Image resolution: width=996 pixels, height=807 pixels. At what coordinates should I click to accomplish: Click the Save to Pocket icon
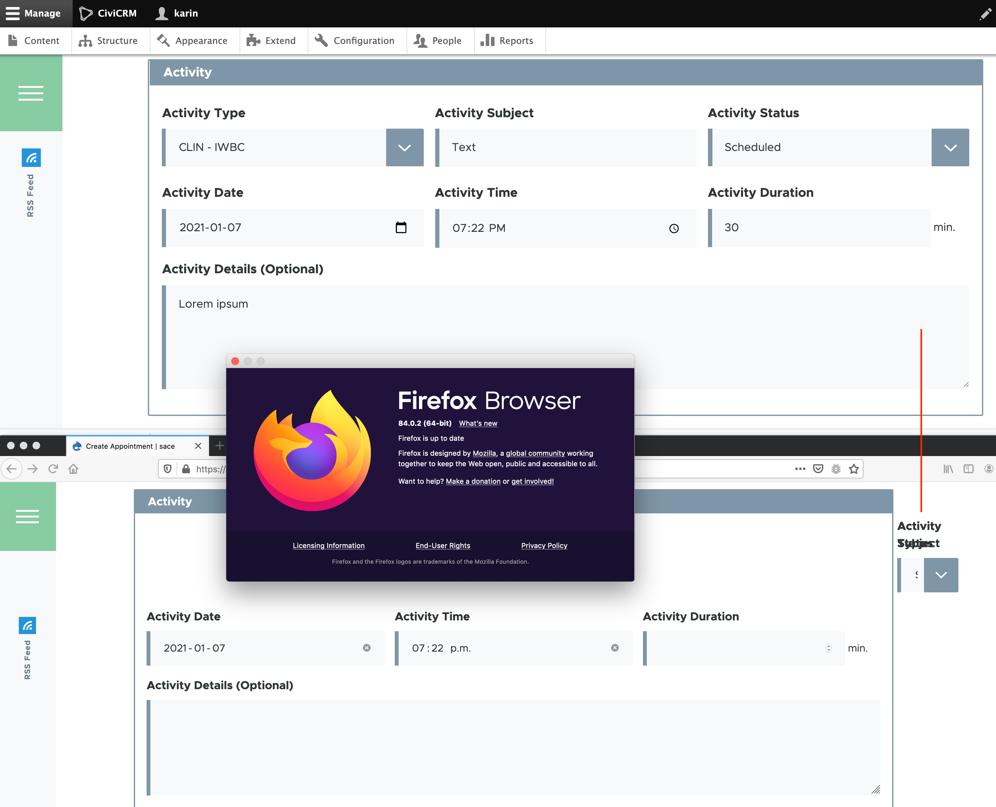[818, 469]
